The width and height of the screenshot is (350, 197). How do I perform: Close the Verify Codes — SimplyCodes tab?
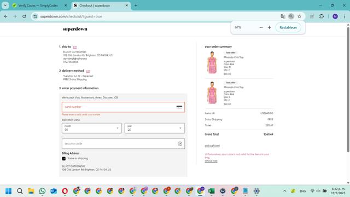click(66, 5)
